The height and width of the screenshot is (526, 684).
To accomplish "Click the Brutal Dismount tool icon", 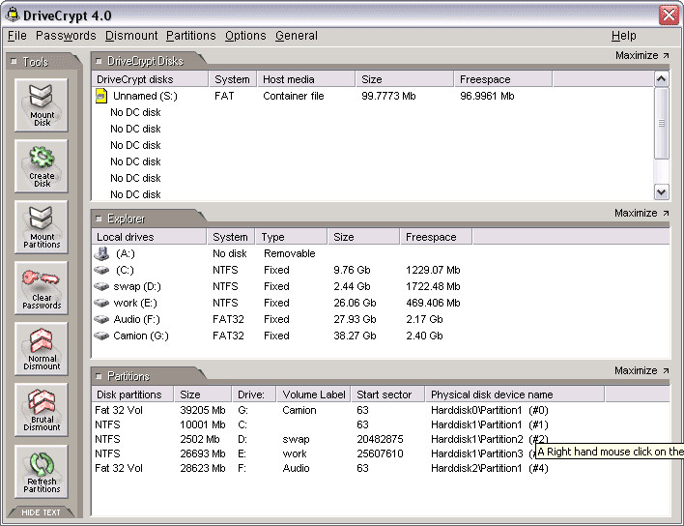I will [41, 410].
